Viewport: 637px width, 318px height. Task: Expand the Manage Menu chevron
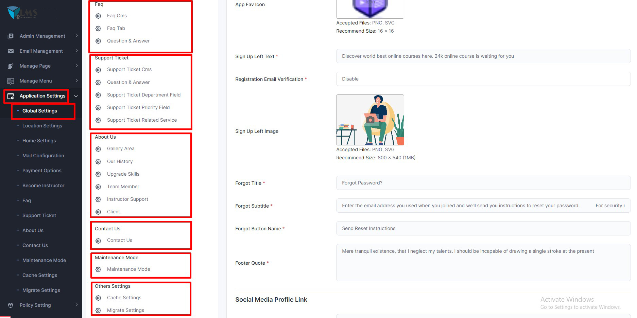[x=76, y=81]
